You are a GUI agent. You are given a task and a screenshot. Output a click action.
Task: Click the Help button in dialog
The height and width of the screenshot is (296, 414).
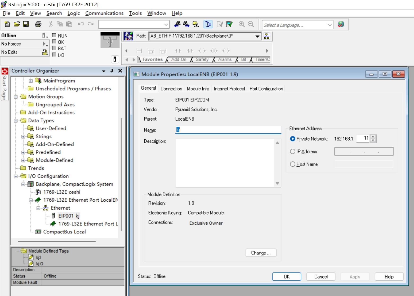point(389,277)
